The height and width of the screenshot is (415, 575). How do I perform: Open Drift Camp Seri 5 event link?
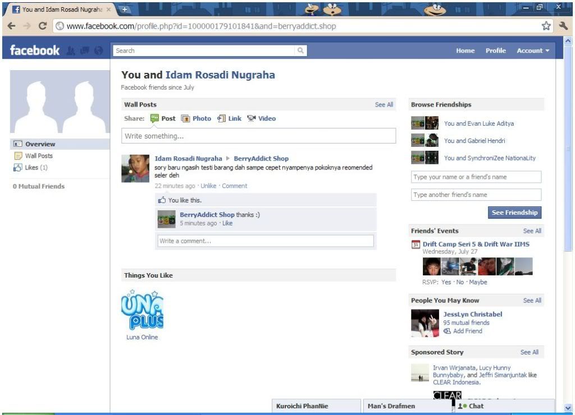tap(476, 244)
